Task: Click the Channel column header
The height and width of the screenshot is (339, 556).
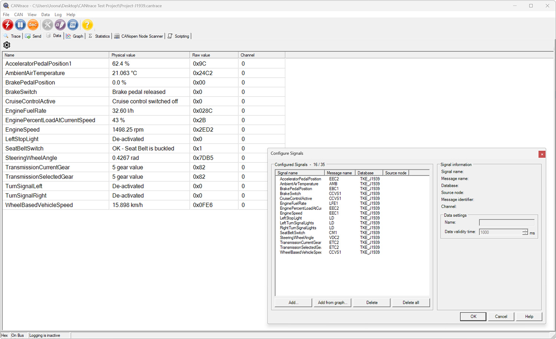Action: pos(262,55)
